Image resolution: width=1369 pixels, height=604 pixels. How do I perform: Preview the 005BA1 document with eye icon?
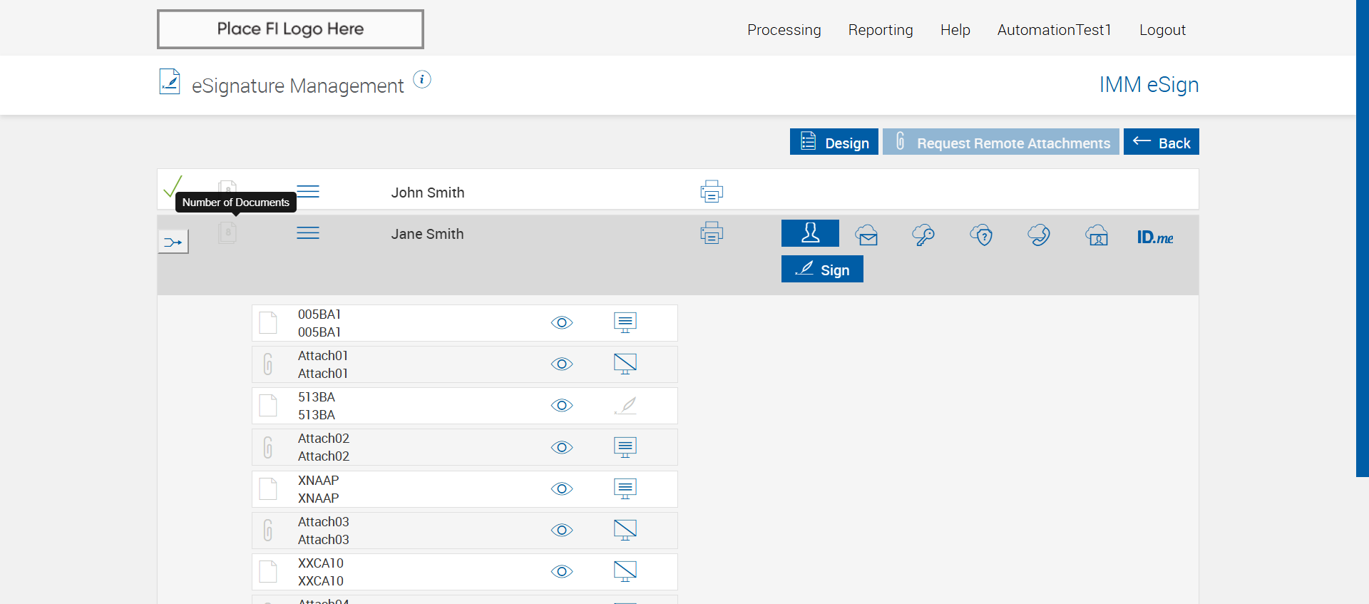pos(562,323)
